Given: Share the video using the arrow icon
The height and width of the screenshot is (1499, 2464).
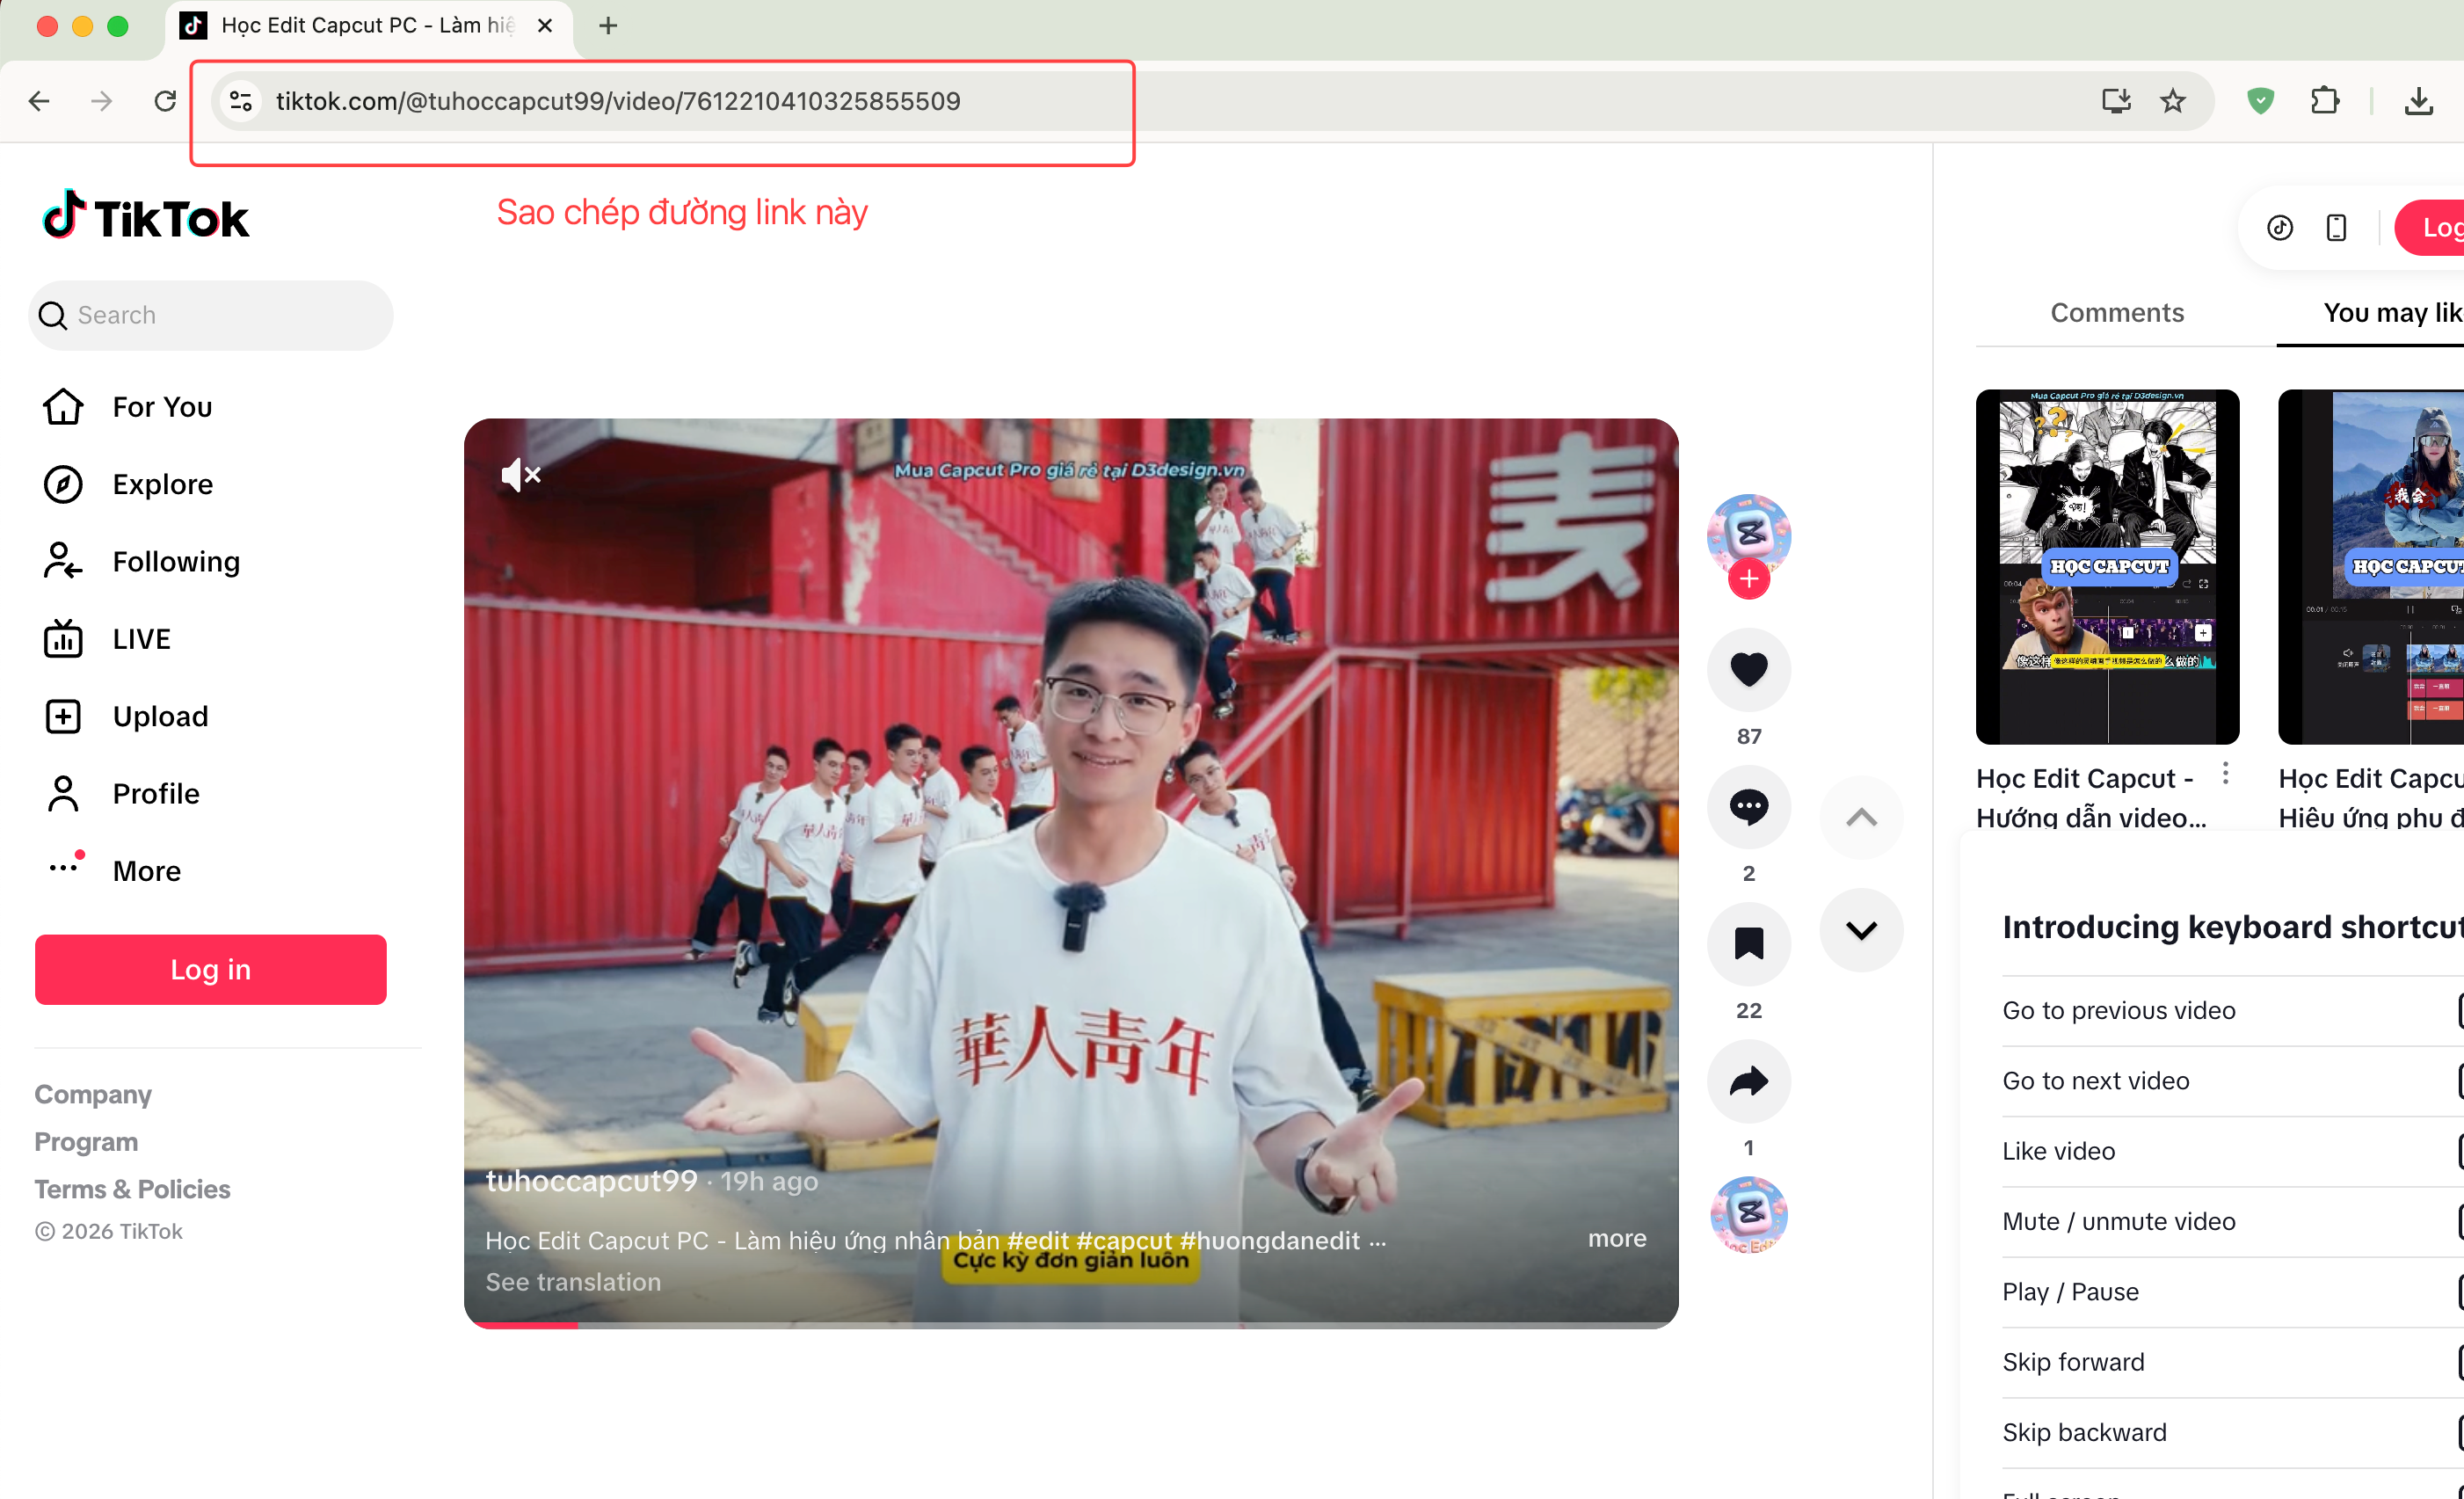Looking at the screenshot, I should point(1748,1081).
